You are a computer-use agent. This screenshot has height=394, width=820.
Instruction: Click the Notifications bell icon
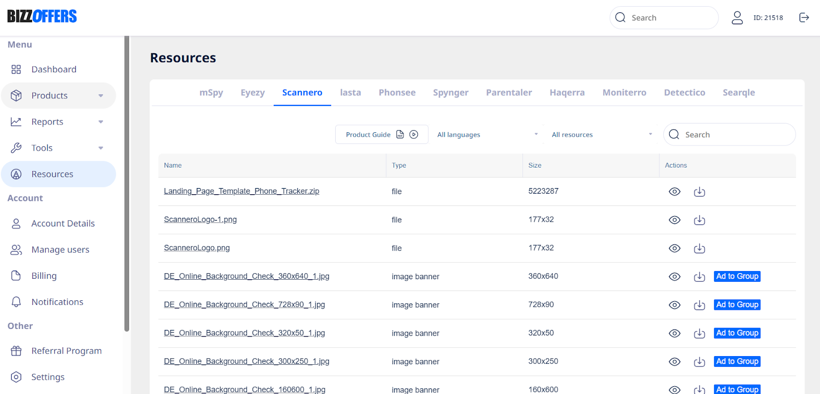click(x=16, y=302)
